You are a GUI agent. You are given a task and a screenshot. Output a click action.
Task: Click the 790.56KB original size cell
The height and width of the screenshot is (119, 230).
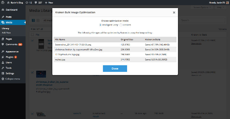click(125, 54)
